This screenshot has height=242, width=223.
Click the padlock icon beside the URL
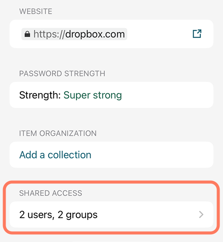(27, 34)
